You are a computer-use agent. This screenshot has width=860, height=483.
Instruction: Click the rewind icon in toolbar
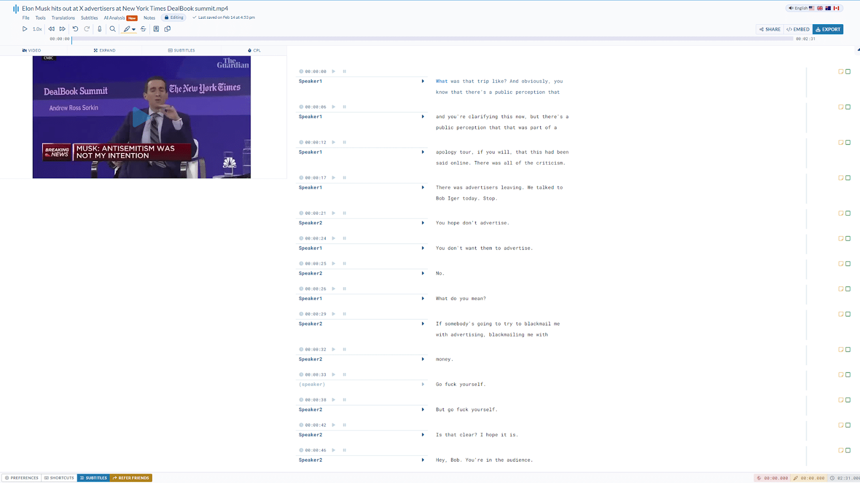tap(52, 29)
